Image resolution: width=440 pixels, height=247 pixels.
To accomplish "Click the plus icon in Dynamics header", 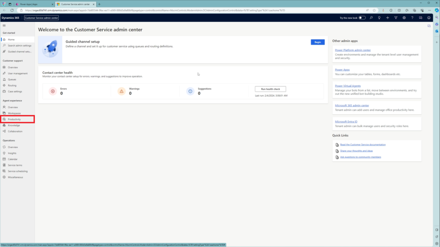I will click(388, 18).
